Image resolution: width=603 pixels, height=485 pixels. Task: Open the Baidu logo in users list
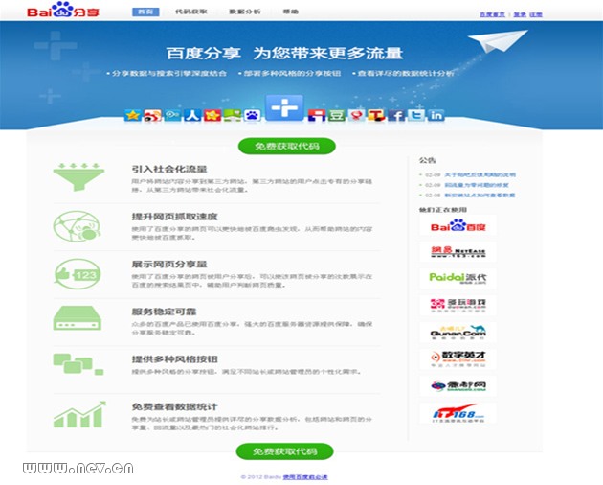(x=458, y=226)
